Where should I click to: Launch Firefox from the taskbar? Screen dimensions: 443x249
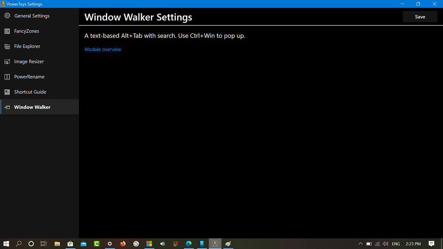(x=123, y=244)
